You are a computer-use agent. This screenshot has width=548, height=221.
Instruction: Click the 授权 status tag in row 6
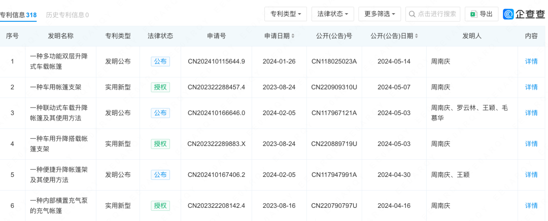(160, 206)
